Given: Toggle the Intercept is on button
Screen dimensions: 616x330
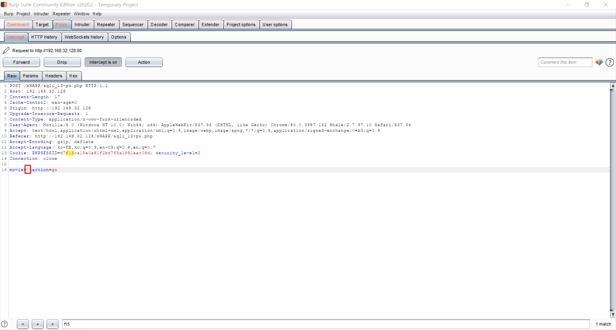Looking at the screenshot, I should coord(103,62).
